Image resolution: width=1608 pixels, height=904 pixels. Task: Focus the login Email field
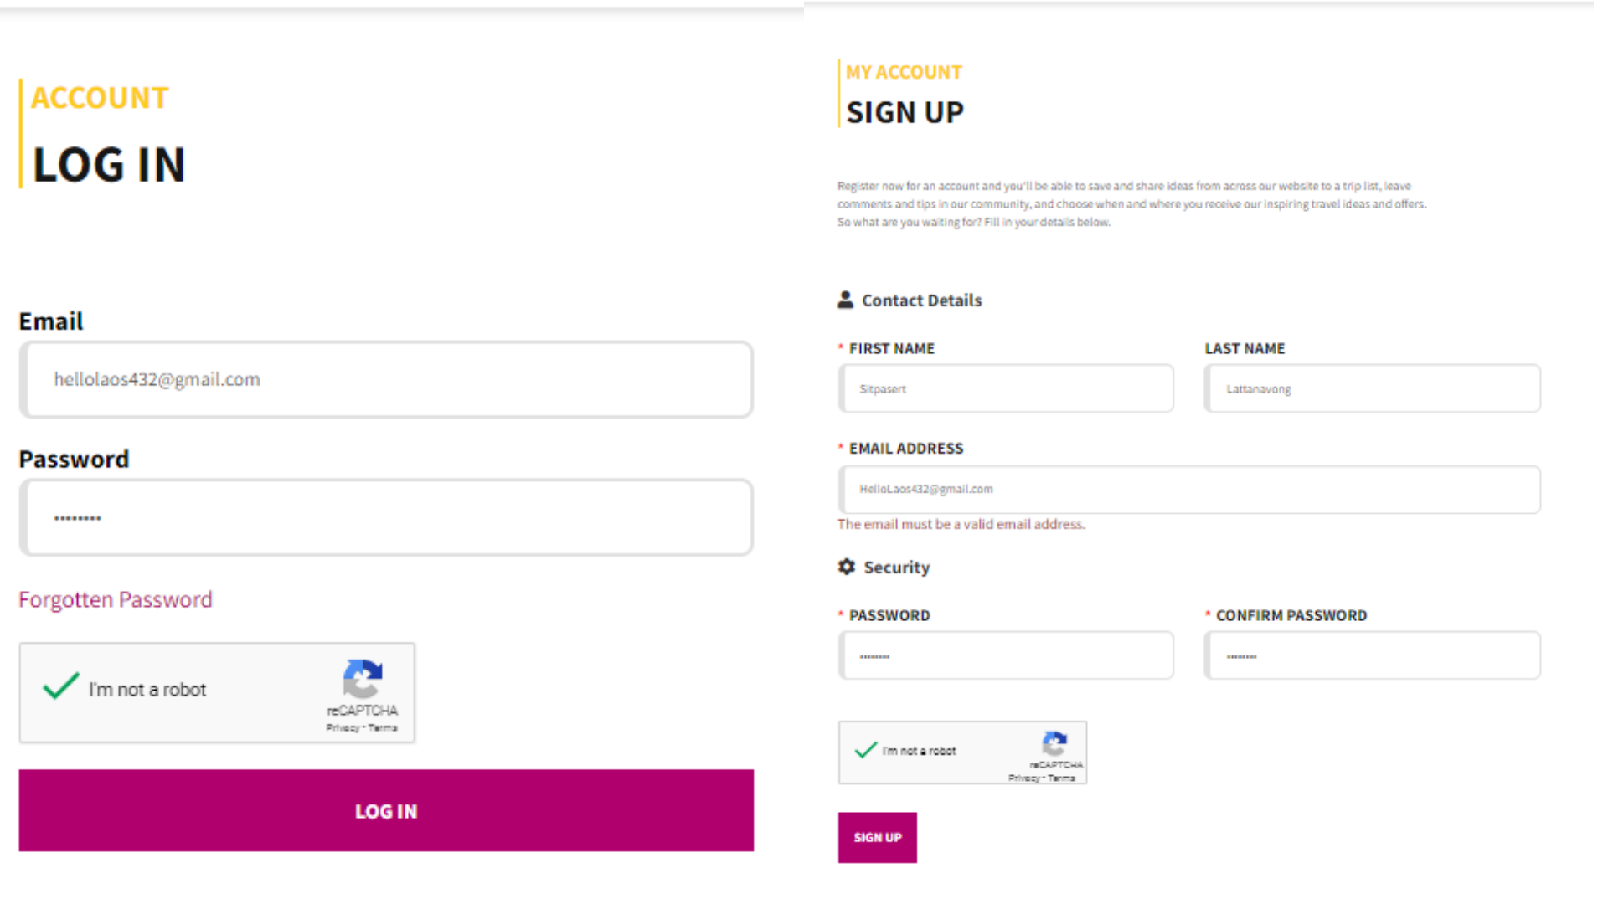tap(386, 379)
